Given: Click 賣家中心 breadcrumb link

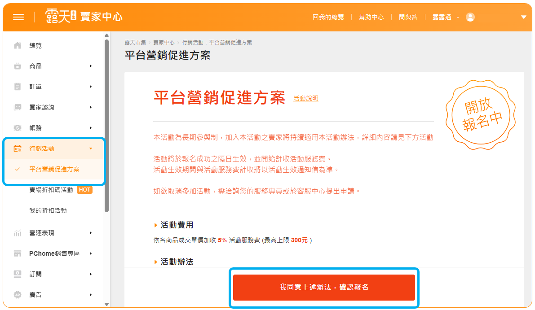Looking at the screenshot, I should pos(164,43).
